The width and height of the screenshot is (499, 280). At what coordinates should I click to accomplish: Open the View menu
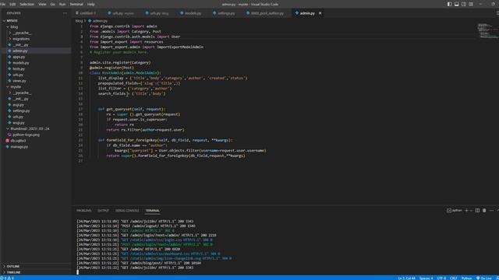point(42,4)
